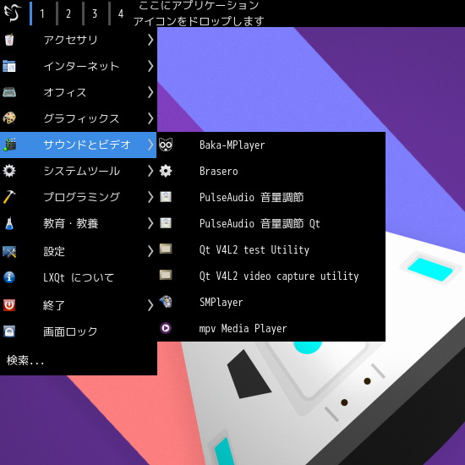Image resolution: width=465 pixels, height=465 pixels.
Task: Click the Baka-MPlayer owl icon
Action: point(166,145)
